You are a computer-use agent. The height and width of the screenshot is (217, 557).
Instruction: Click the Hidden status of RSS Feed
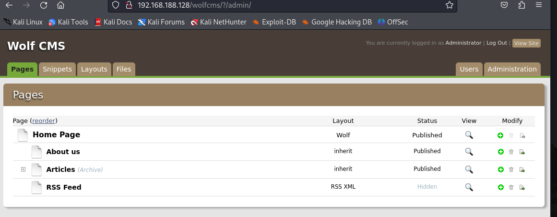point(427,187)
